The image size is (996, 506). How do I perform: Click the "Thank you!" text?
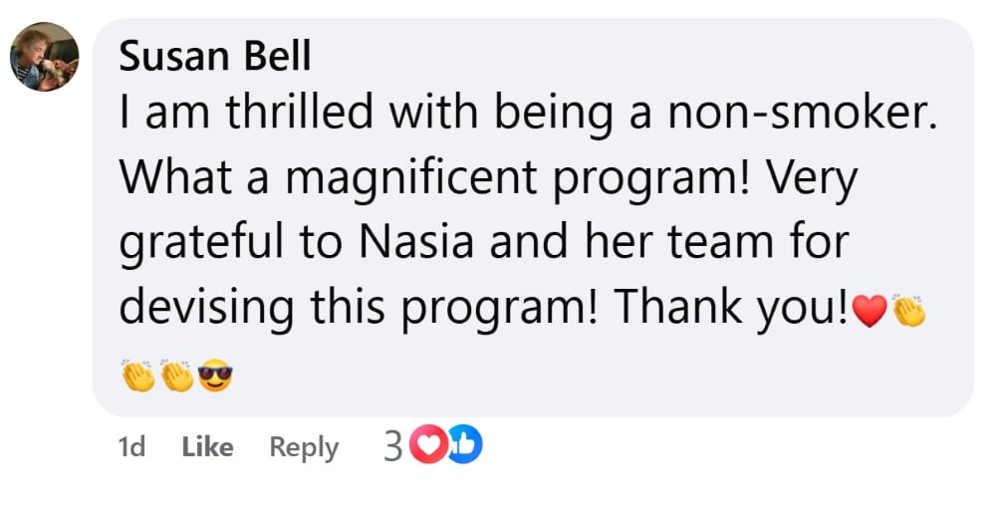(731, 307)
